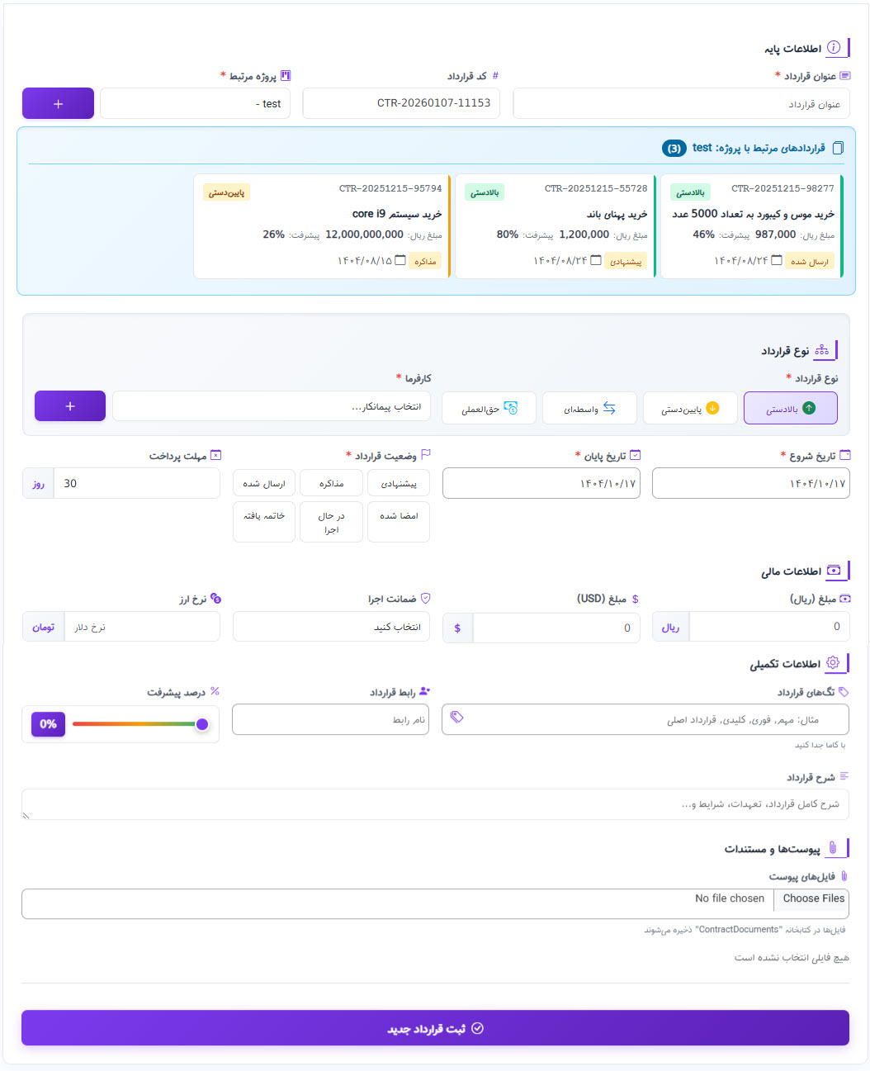
Task: Click the dollar icon in the USD amount field
Action: [x=457, y=628]
